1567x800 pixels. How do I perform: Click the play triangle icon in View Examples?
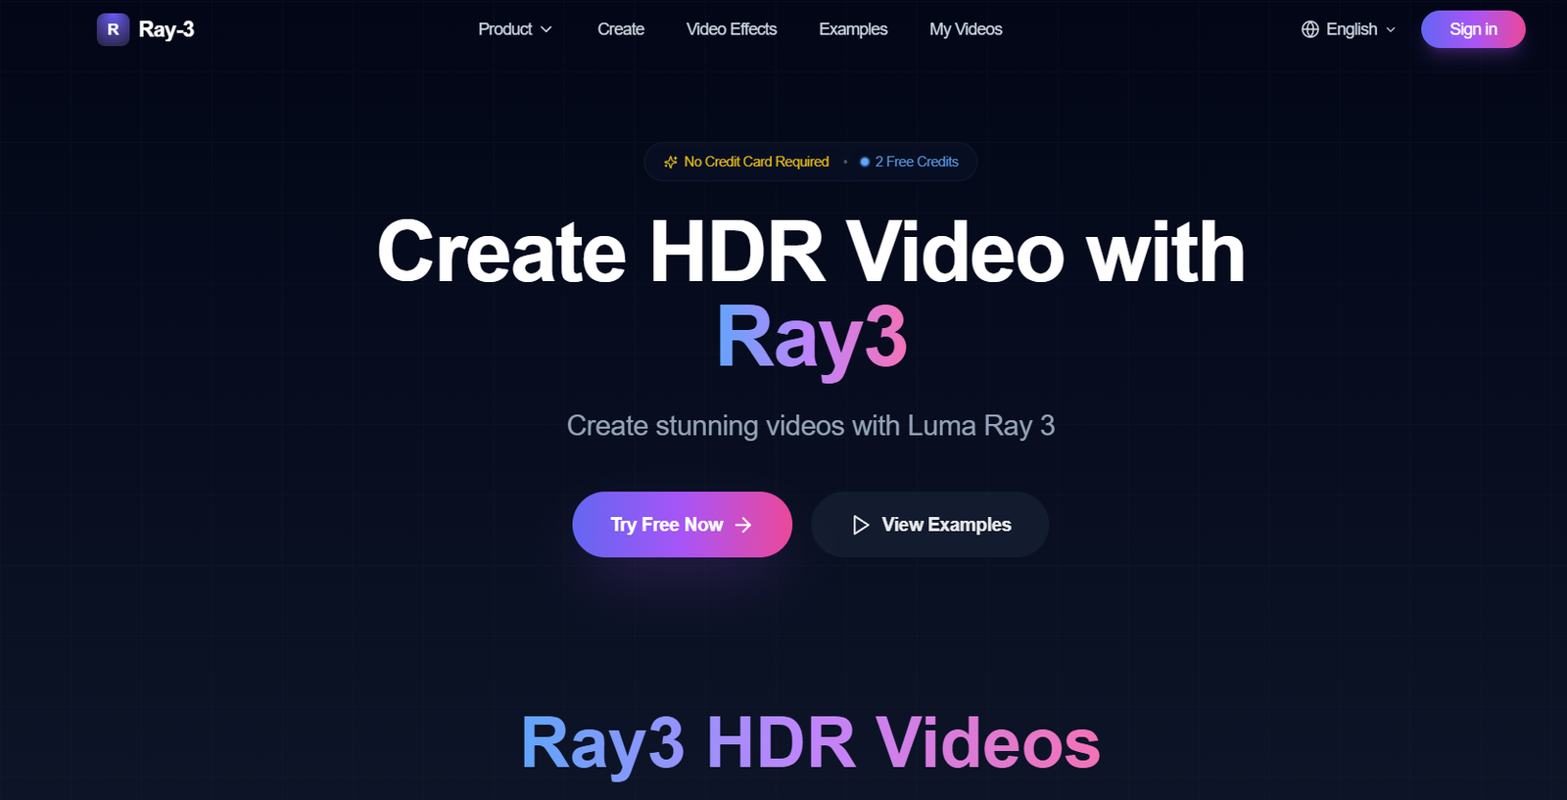(860, 525)
